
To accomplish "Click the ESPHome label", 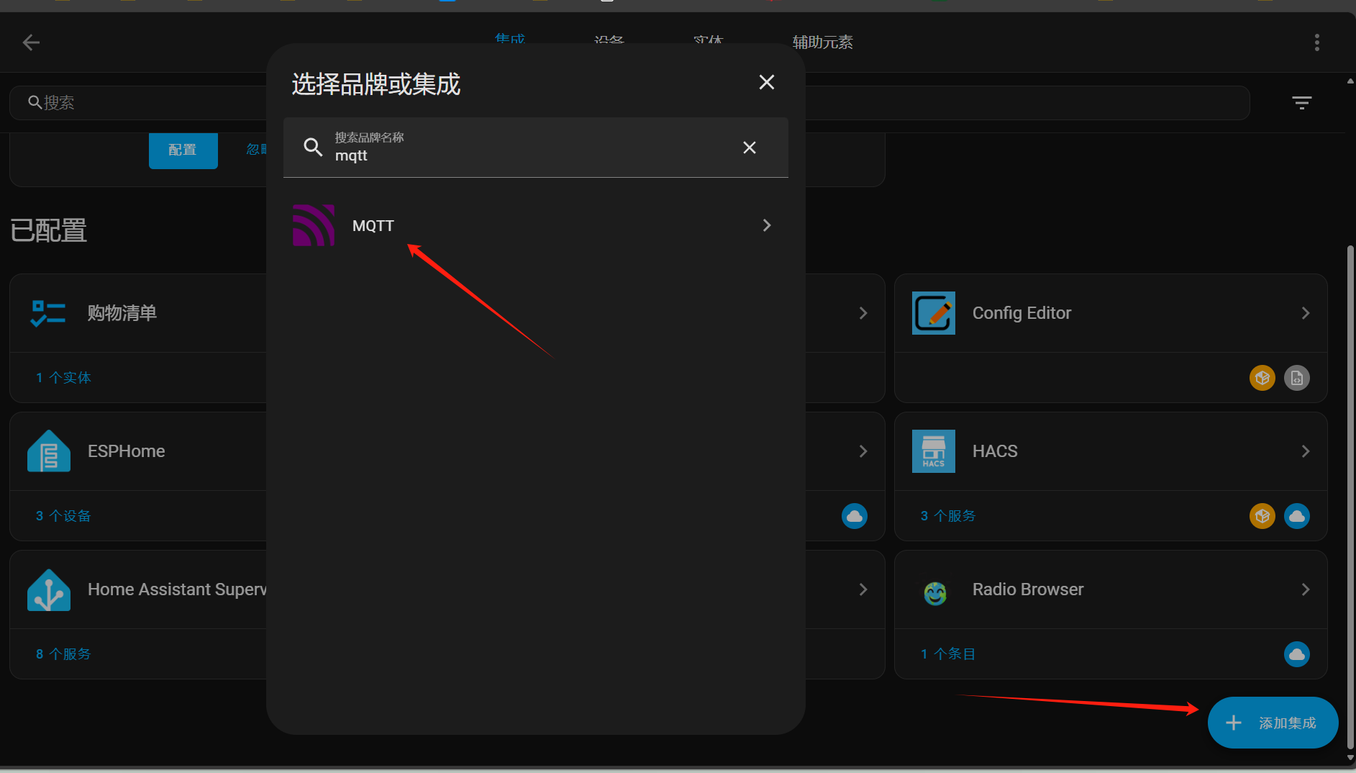I will pyautogui.click(x=127, y=451).
